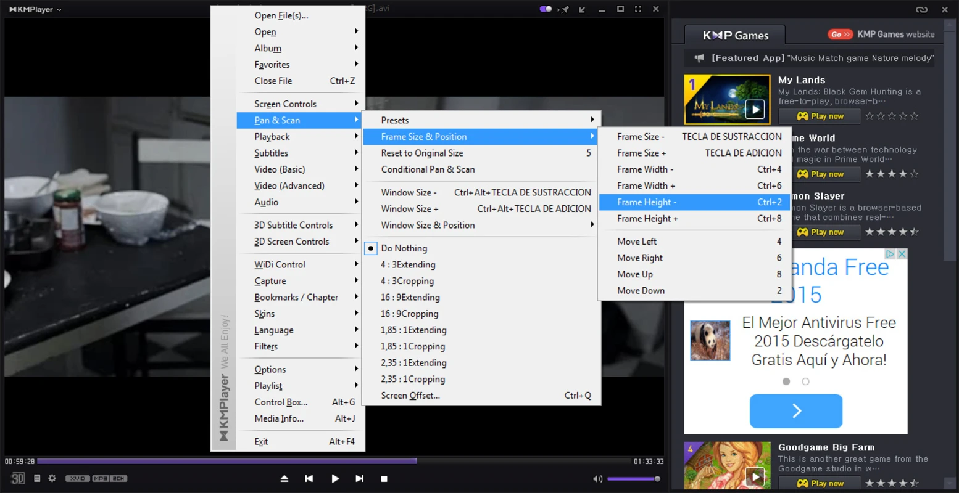959x493 pixels.
Task: Click Play now for My Lands
Action: click(819, 116)
